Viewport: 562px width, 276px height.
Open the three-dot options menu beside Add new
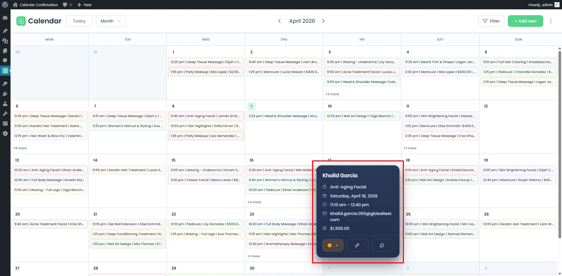pyautogui.click(x=551, y=21)
